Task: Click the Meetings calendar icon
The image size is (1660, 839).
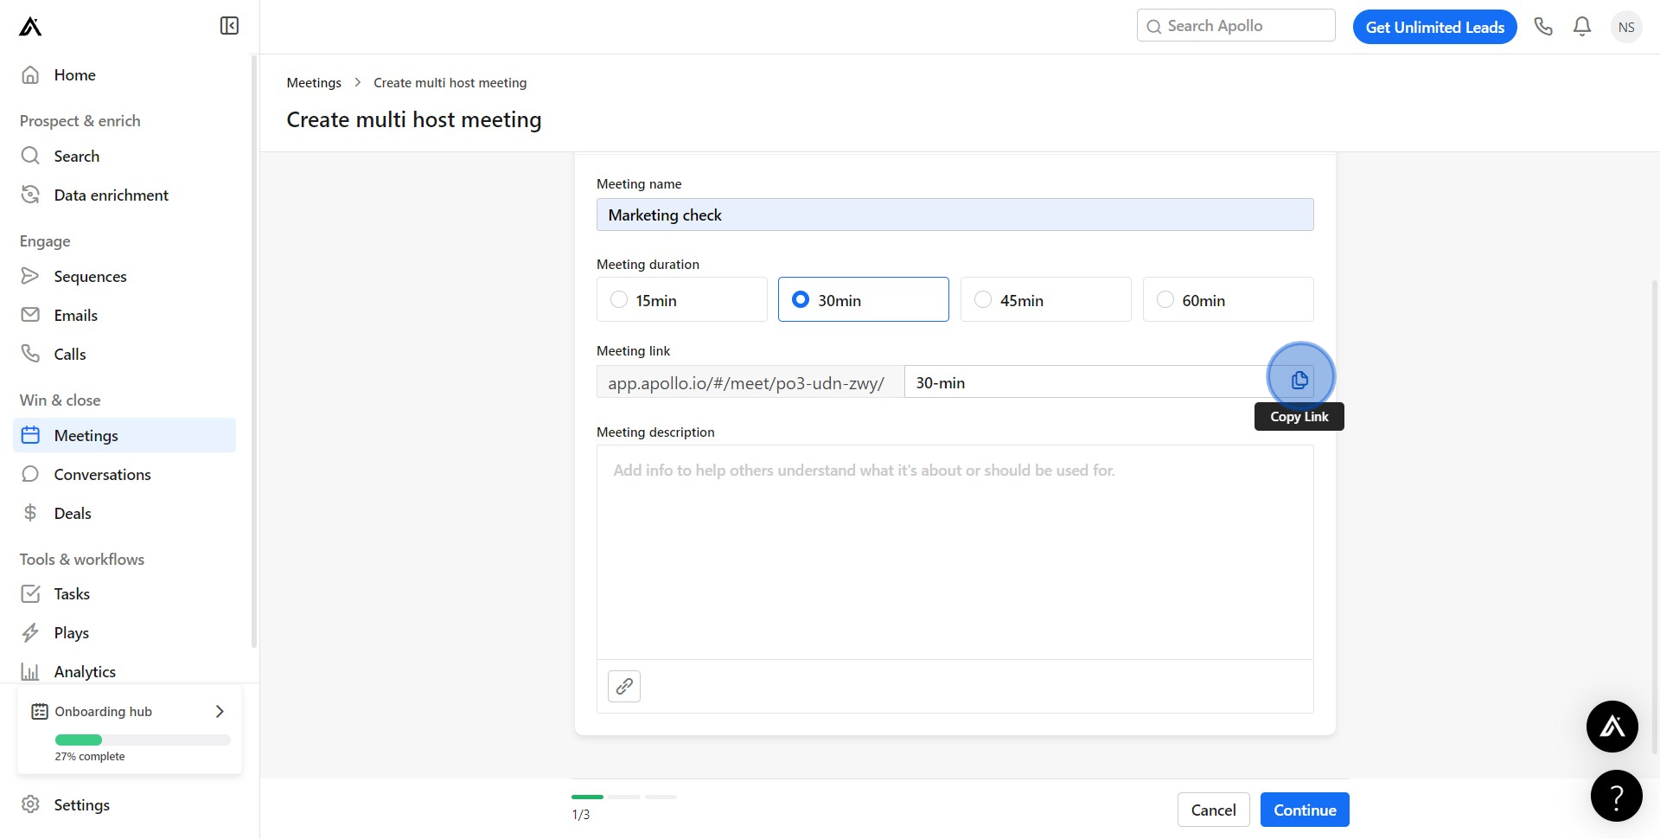Action: click(x=30, y=435)
